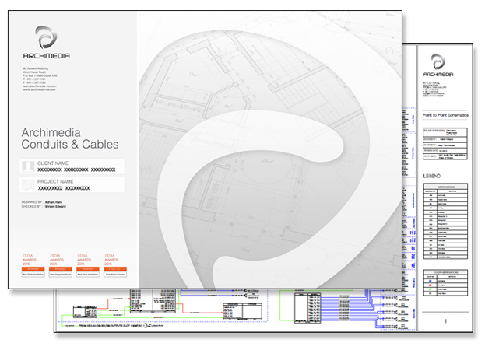Select the CLIENT NAME field value
Image resolution: width=492 pixels, height=350 pixels.
tap(76, 170)
